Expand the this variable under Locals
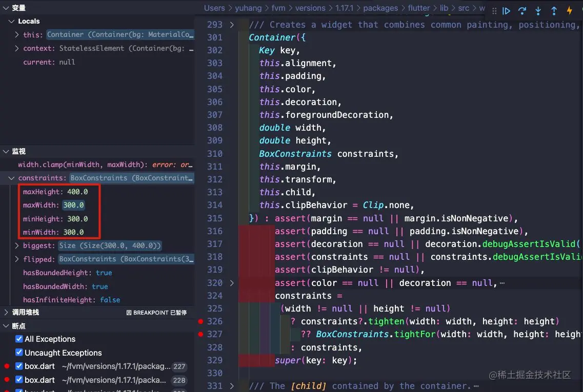 click(16, 34)
